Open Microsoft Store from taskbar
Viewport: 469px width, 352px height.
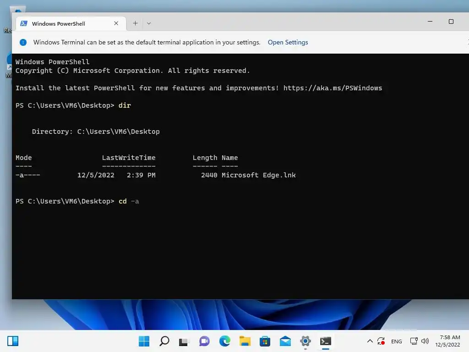[265, 341]
